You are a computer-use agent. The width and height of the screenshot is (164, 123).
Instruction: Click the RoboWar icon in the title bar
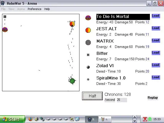(3, 3)
